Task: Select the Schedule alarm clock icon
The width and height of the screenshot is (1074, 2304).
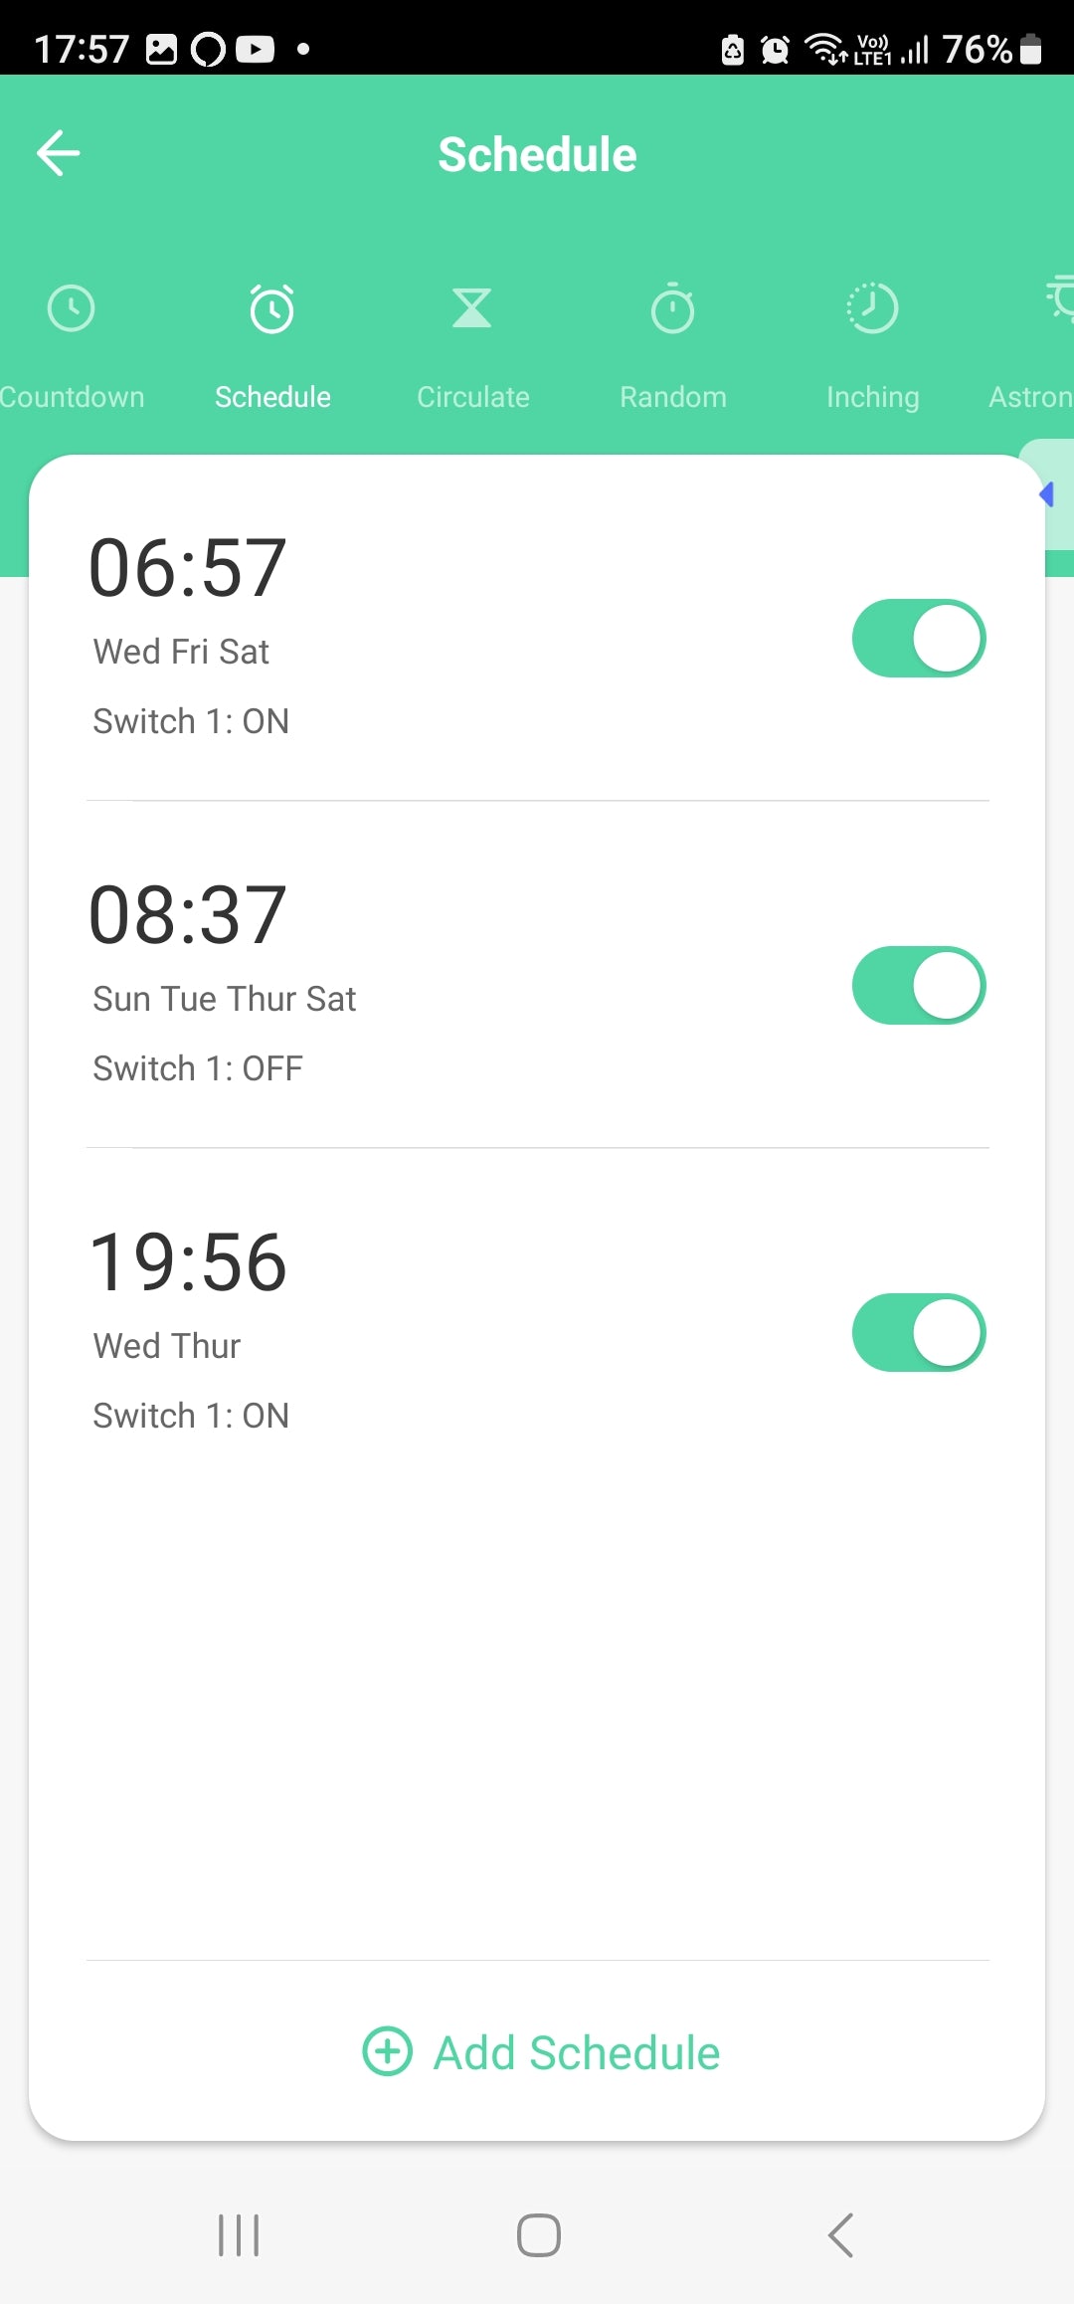Action: [272, 309]
